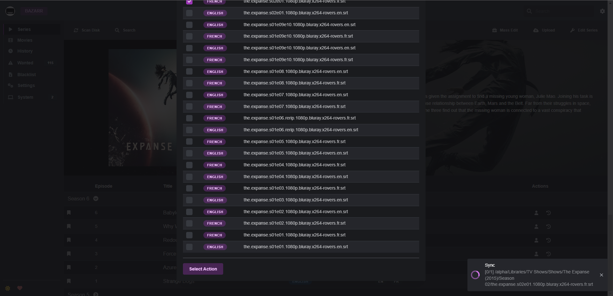
Task: Toggle the sun theme icon at bottom left
Action: [8, 288]
